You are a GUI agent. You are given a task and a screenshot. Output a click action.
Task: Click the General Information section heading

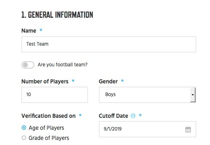(57, 15)
